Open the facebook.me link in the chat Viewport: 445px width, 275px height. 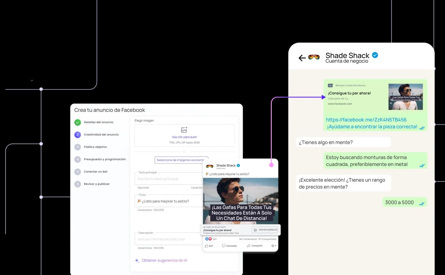tap(366, 120)
